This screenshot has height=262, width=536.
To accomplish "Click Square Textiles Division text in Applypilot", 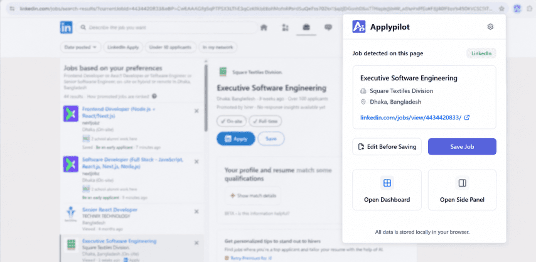I will click(x=402, y=91).
